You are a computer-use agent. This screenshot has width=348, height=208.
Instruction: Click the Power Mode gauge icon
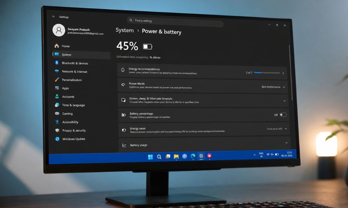[x=123, y=85]
